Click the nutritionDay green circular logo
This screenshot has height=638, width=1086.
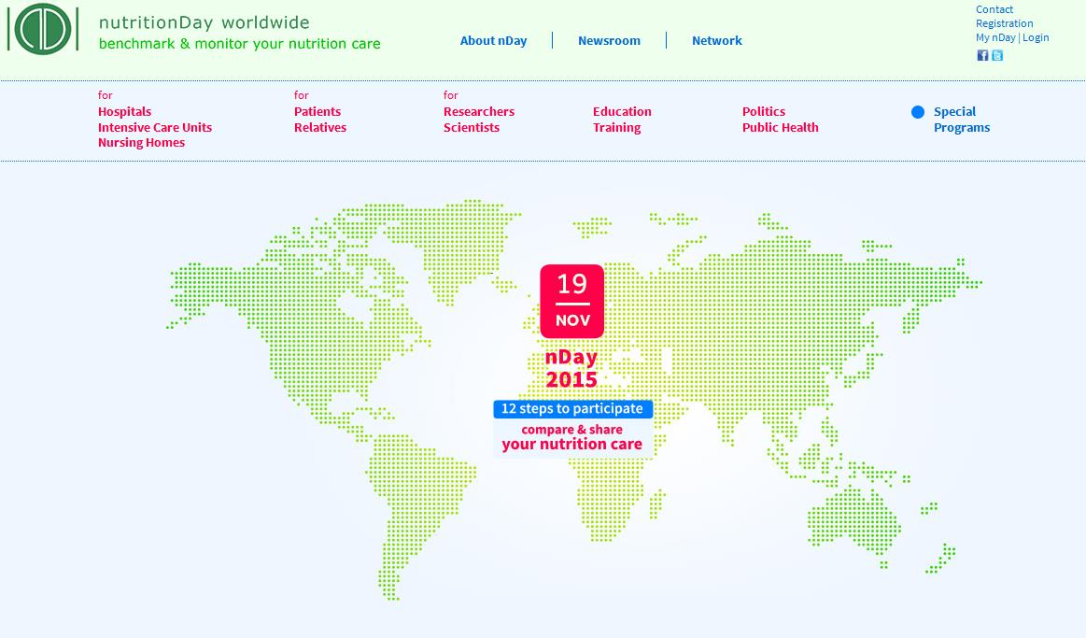click(x=43, y=29)
